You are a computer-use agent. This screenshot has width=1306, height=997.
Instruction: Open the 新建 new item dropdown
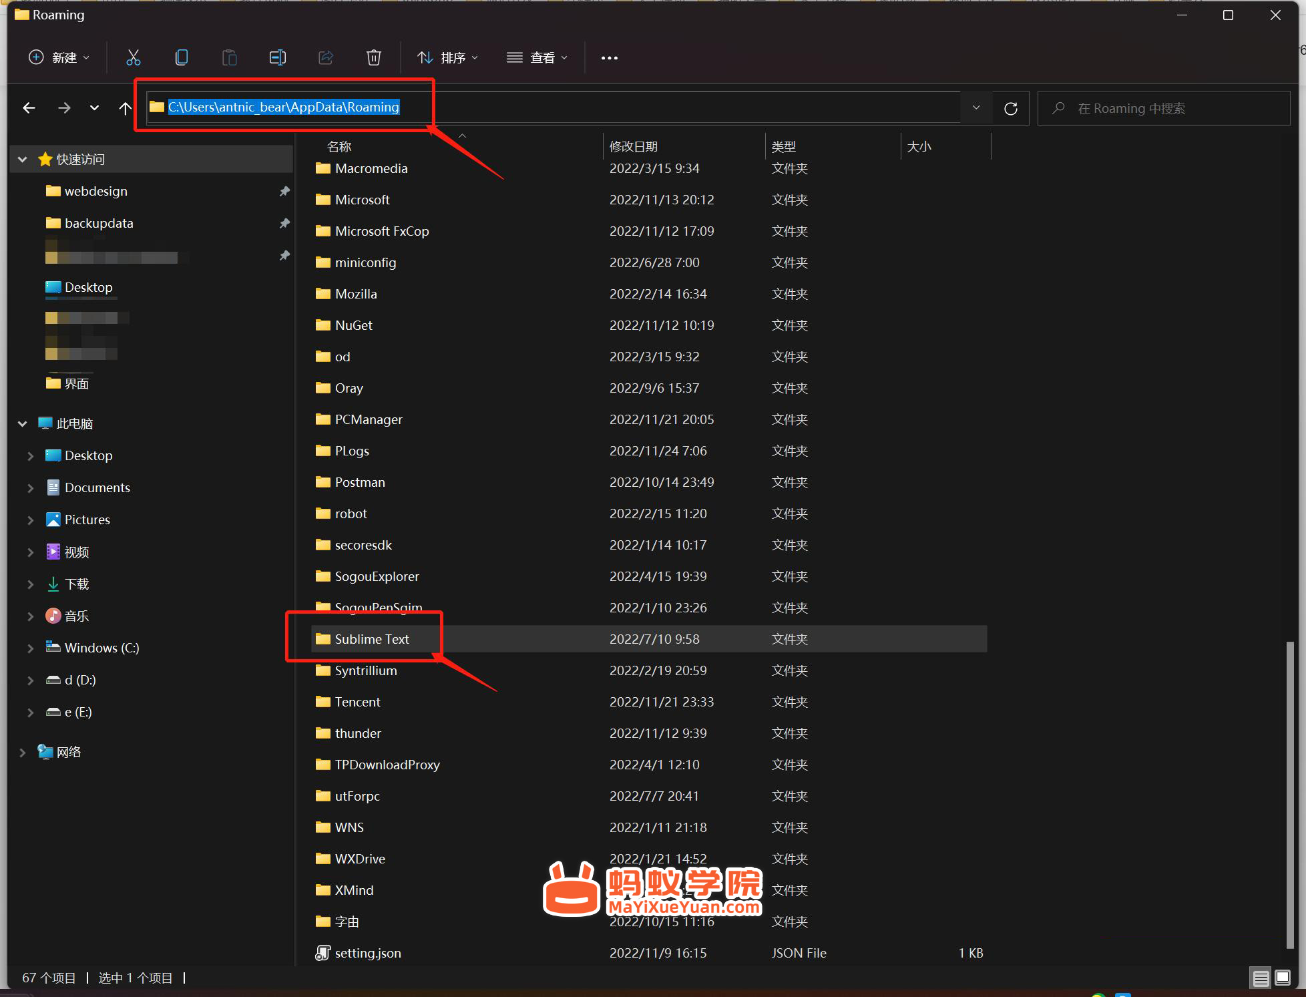coord(59,57)
